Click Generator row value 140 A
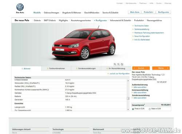 (x=68, y=100)
